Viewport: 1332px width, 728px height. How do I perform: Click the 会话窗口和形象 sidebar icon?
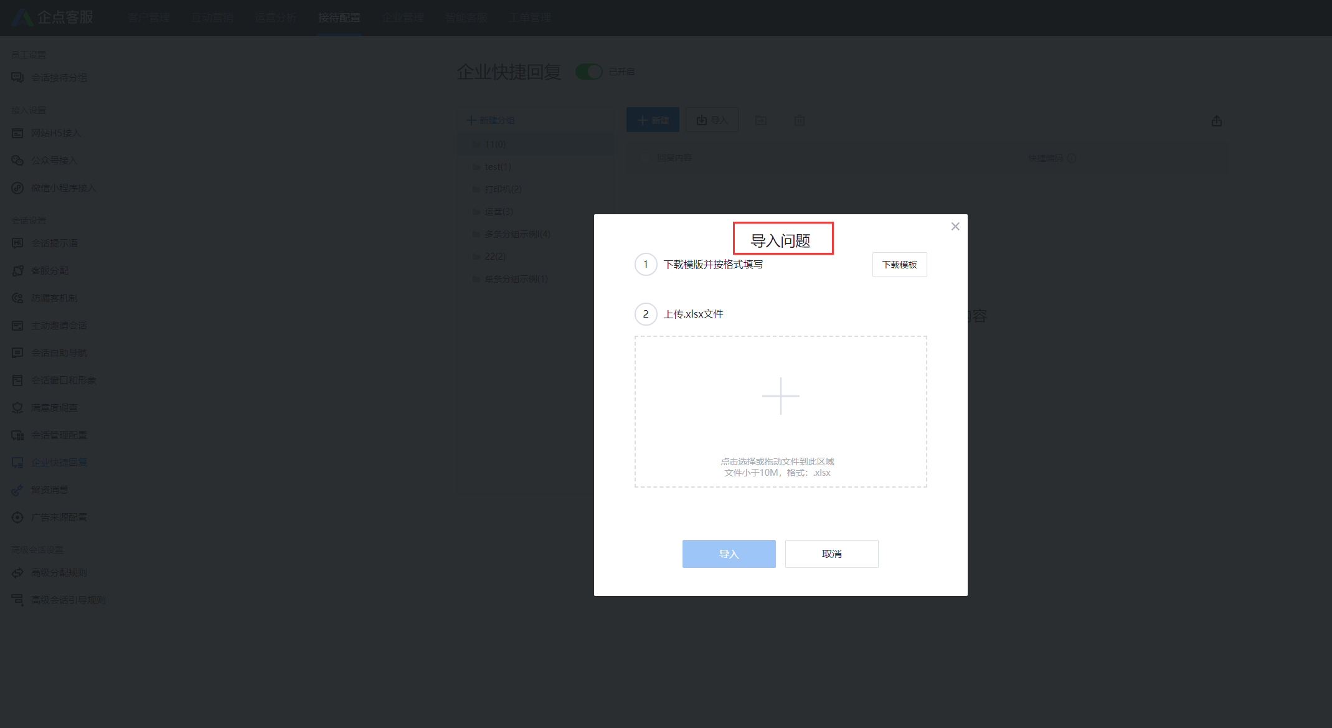pos(17,381)
